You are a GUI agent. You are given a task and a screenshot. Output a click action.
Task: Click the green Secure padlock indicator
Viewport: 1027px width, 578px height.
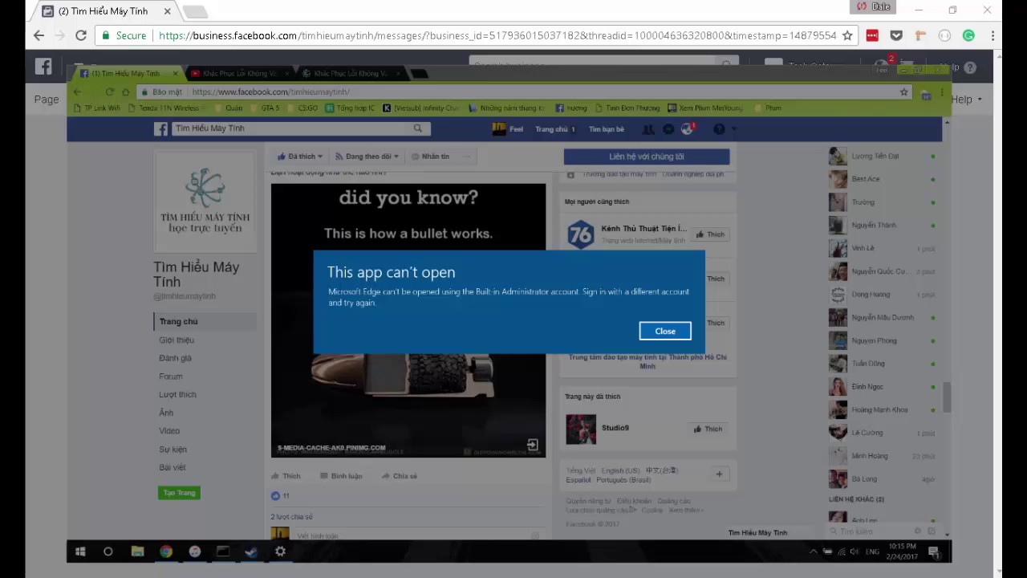[124, 35]
